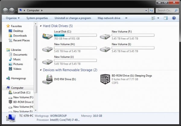Click Favorites in the navigation pane
Screen dimensions: 181x126
tap(16, 26)
